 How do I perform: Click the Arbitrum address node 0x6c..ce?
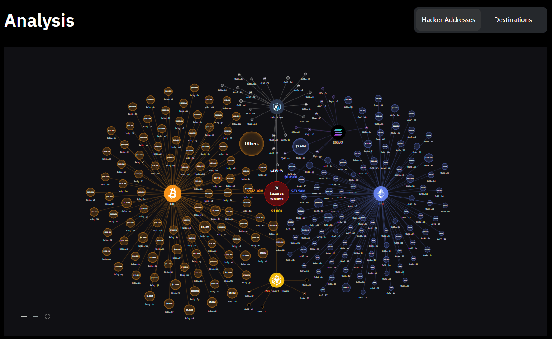point(222,85)
